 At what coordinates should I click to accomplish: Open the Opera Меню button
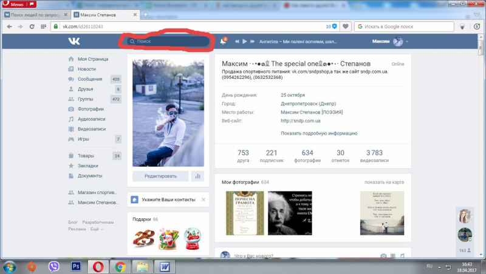click(x=13, y=4)
